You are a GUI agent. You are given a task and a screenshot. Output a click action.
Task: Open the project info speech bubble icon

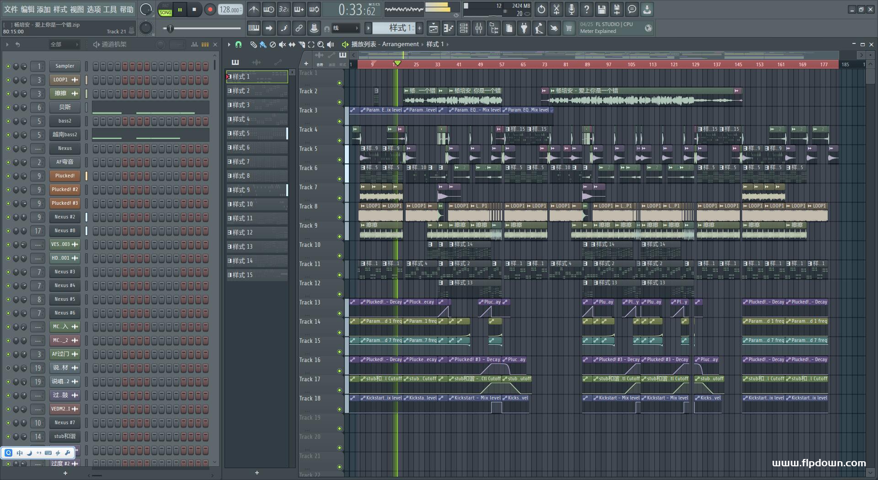(632, 9)
